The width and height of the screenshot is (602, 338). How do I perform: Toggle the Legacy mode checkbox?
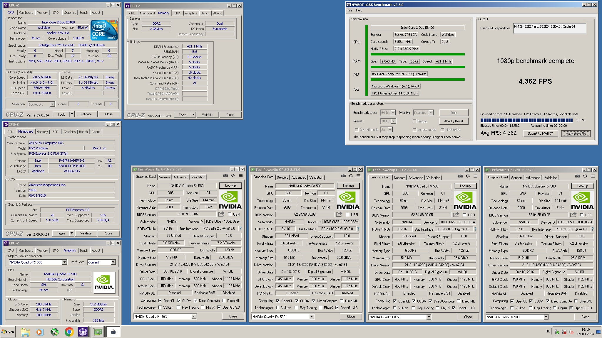414,130
